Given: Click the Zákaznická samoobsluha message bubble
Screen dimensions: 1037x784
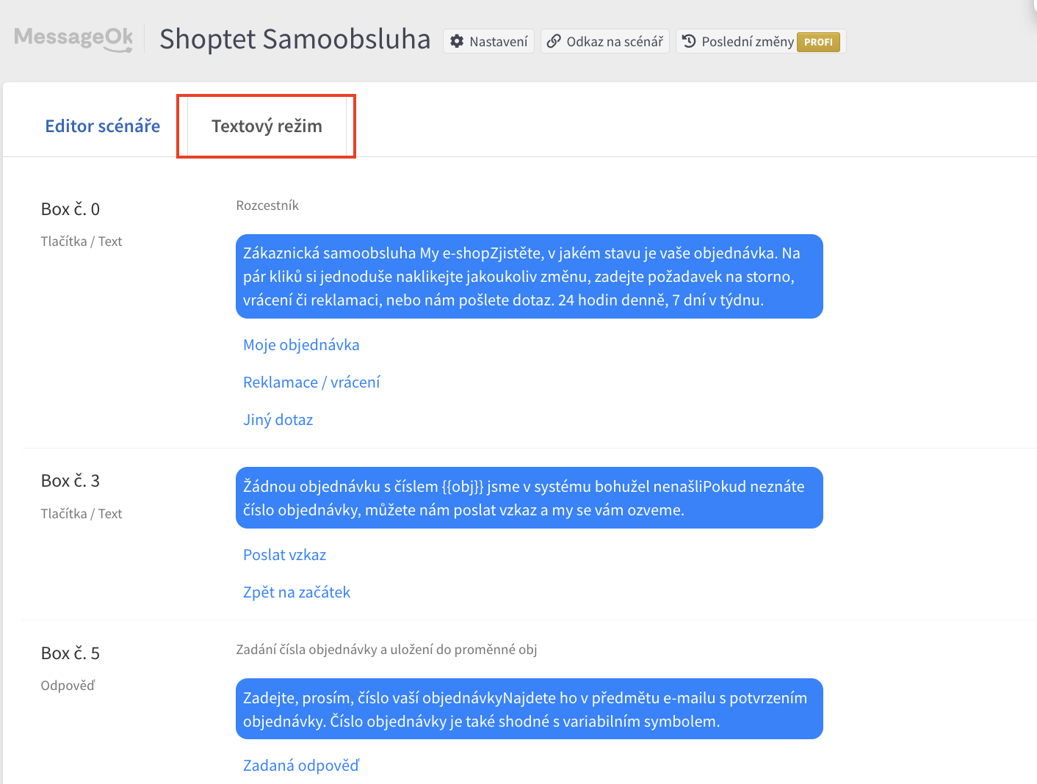Looking at the screenshot, I should point(529,277).
